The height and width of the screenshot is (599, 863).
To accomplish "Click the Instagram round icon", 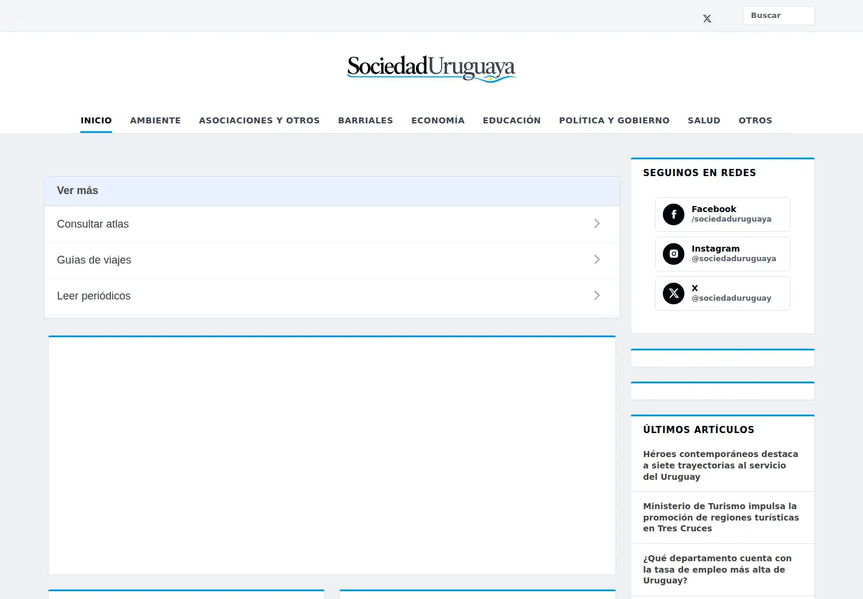I will (x=674, y=254).
